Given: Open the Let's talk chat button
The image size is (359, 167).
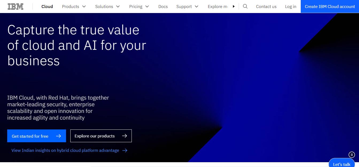Looking at the screenshot, I should click(x=342, y=163).
